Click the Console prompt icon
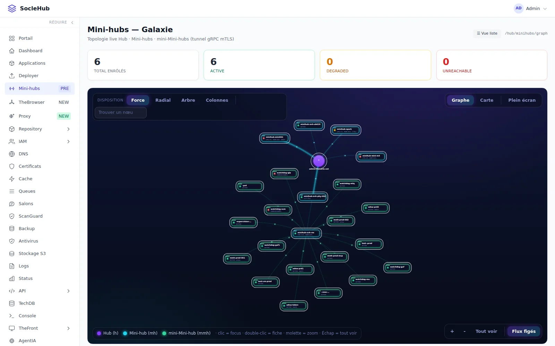555x346 pixels. [x=12, y=316]
